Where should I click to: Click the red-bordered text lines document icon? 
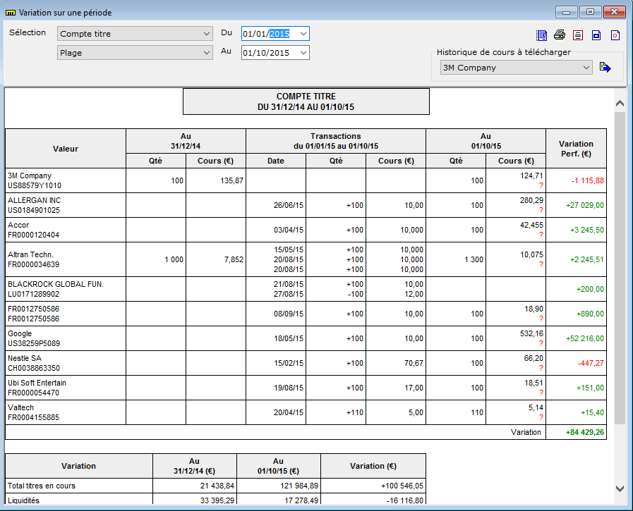[x=578, y=35]
